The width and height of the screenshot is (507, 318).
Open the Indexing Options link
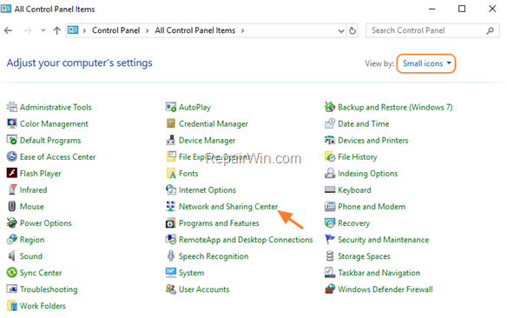tap(367, 174)
